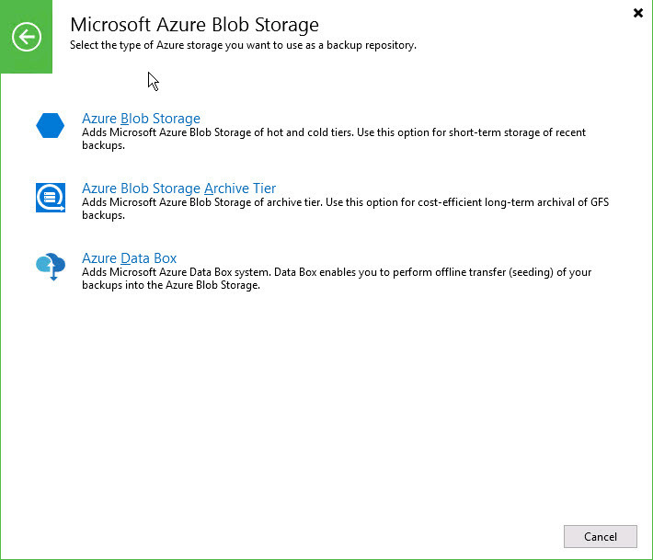This screenshot has width=653, height=560.
Task: Click the Microsoft Azure Blob Storage heading
Action: click(194, 25)
